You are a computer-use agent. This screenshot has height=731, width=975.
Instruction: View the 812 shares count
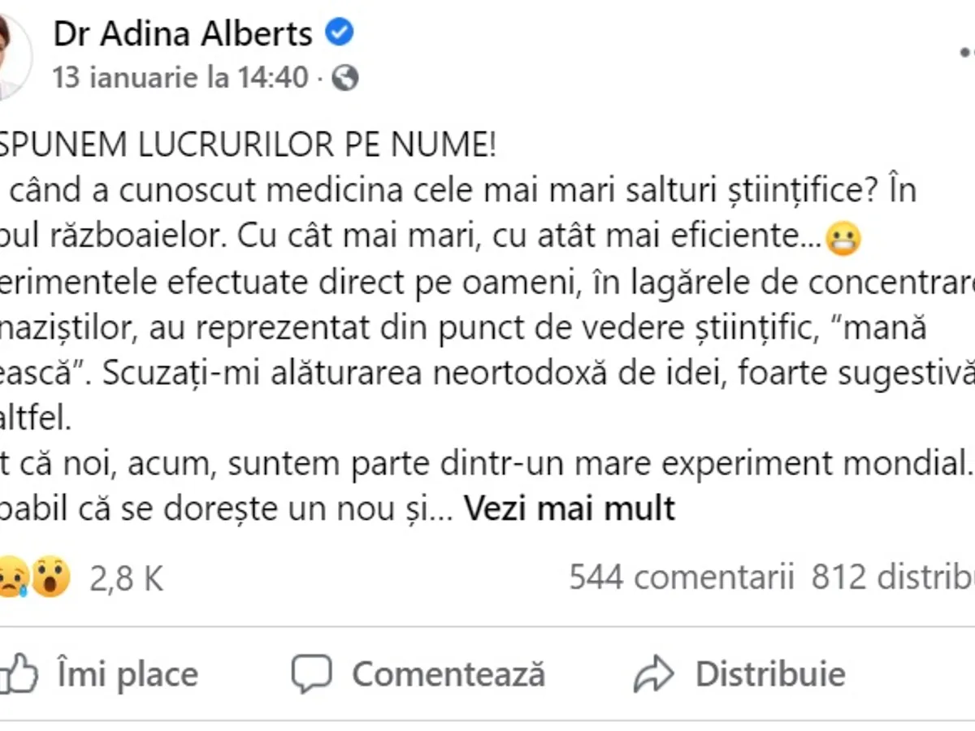pyautogui.click(x=892, y=577)
